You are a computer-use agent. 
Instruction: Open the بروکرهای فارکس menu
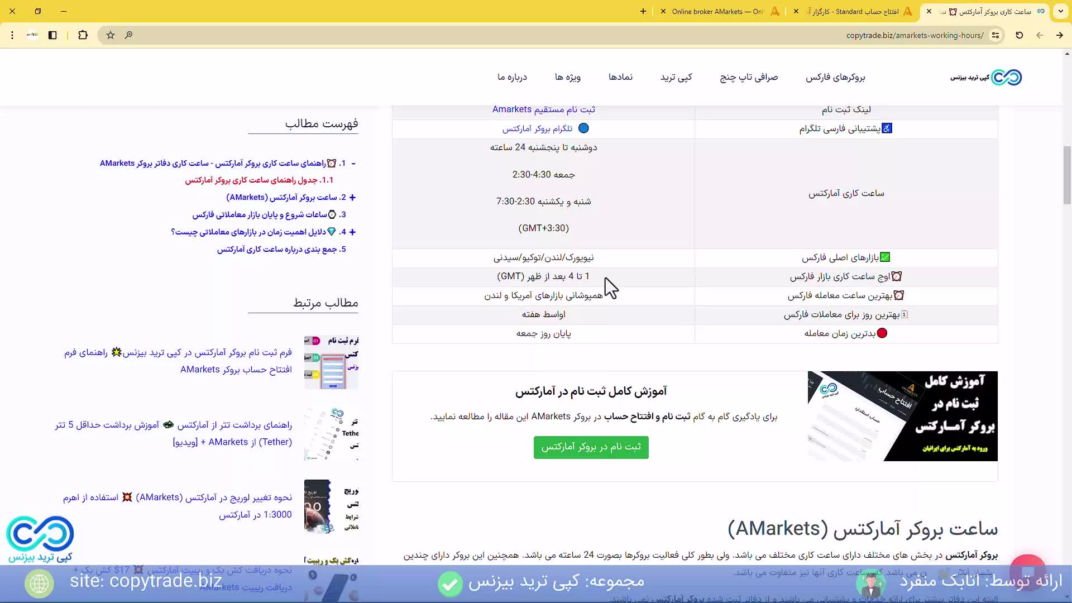pos(835,77)
